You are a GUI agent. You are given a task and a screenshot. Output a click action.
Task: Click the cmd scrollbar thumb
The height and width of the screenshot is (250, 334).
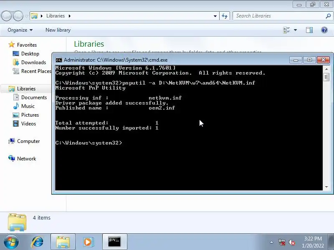point(326,77)
